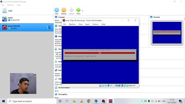This screenshot has height=104, width=185.
Task: Select the Tools entry in the sidebar
Action: (27, 11)
